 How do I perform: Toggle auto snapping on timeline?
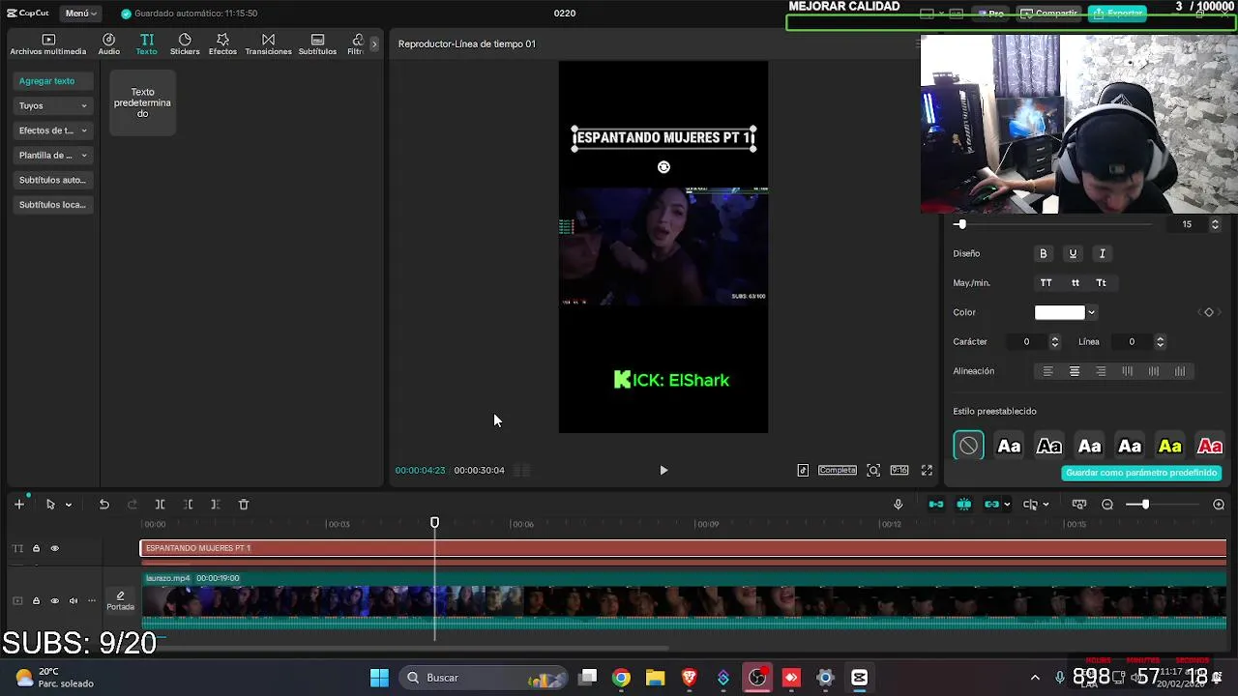[x=964, y=505]
